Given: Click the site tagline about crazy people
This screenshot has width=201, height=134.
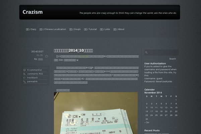Looking at the screenshot, I should [128, 13].
